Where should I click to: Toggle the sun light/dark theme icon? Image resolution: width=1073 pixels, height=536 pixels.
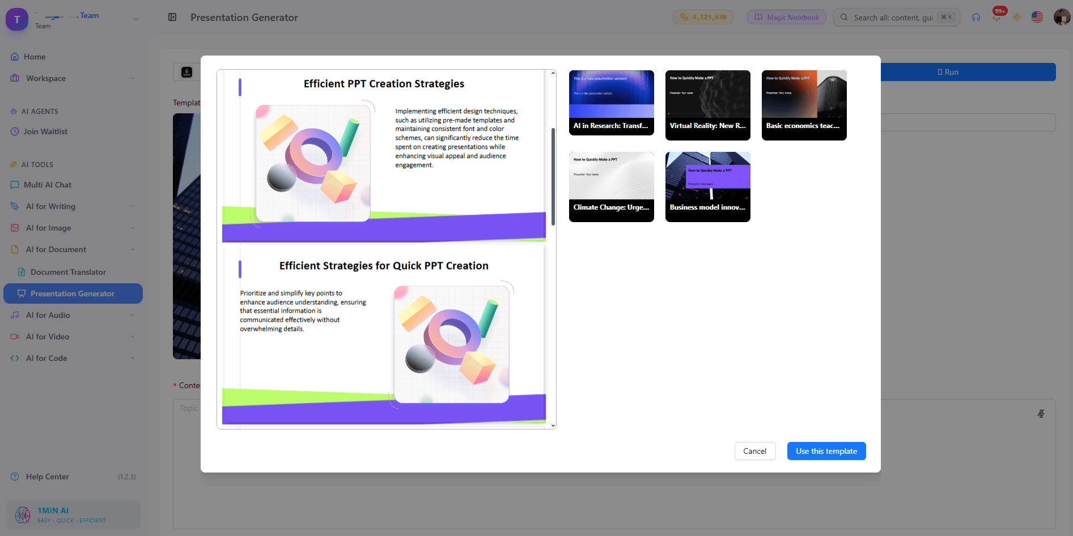[x=1017, y=17]
